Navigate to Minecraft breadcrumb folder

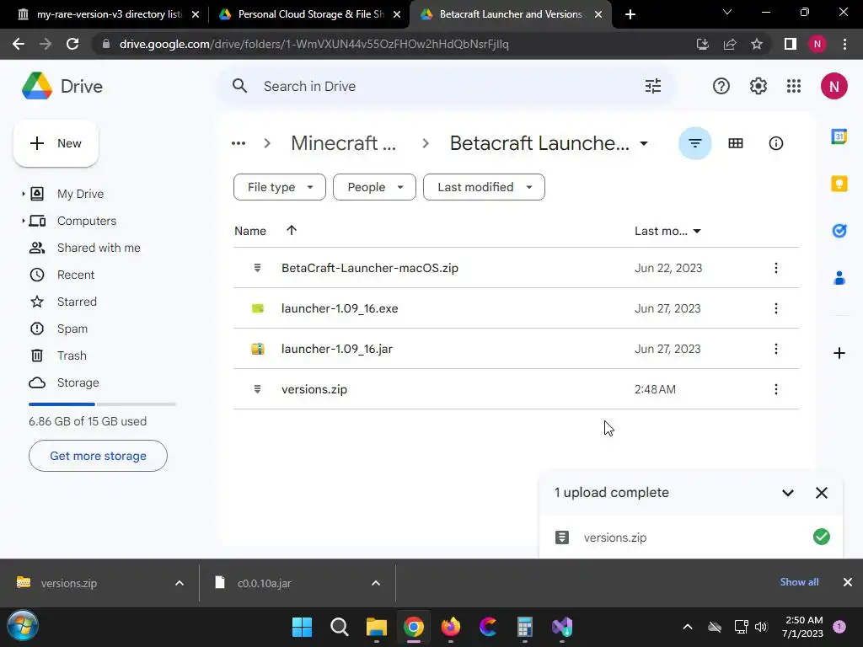pos(343,143)
